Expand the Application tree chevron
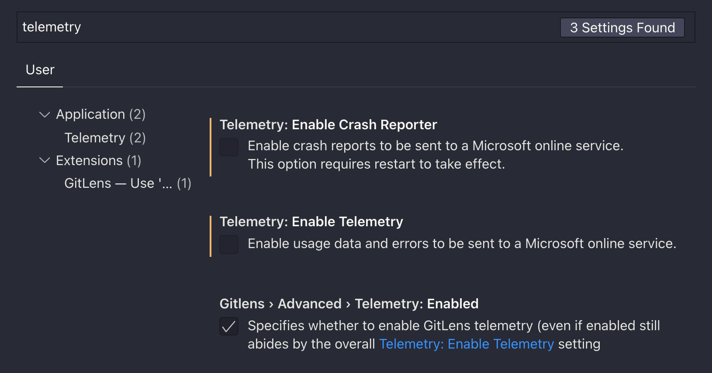The height and width of the screenshot is (373, 712). 44,114
